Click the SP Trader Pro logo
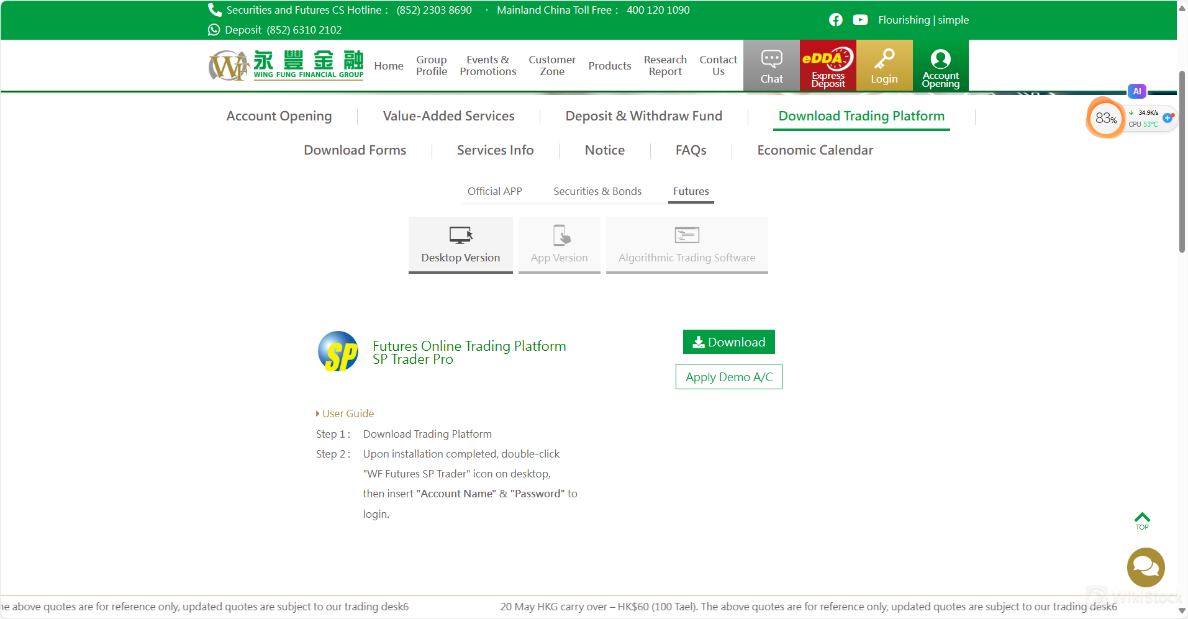This screenshot has width=1188, height=619. (x=338, y=351)
